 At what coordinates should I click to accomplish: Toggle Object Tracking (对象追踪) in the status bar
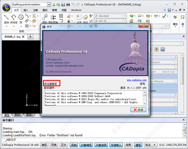click(x=101, y=145)
